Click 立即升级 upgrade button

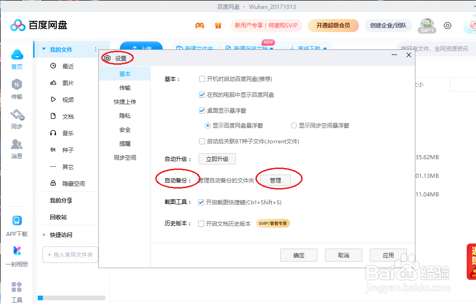coord(217,159)
